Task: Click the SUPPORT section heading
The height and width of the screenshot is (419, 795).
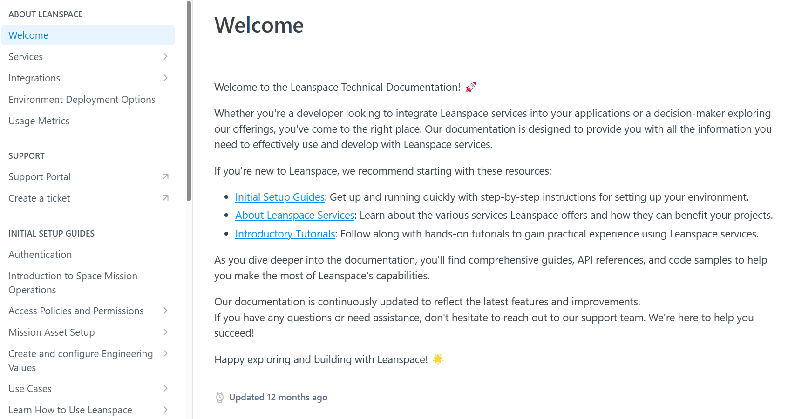Action: 27,156
